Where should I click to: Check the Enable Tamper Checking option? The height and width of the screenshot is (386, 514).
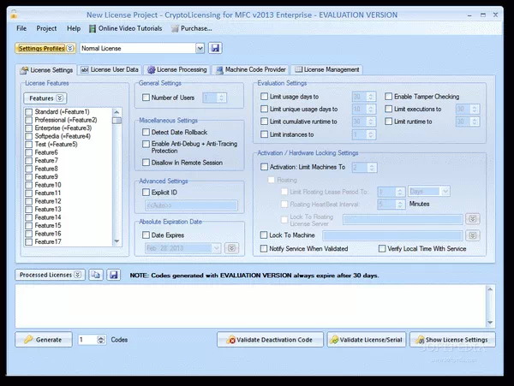click(390, 97)
